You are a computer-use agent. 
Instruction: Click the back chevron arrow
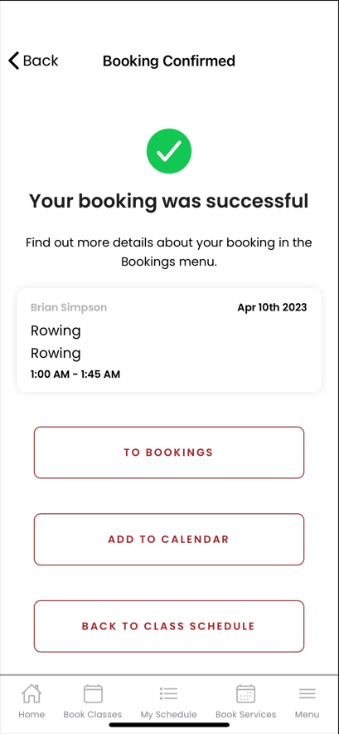point(14,61)
